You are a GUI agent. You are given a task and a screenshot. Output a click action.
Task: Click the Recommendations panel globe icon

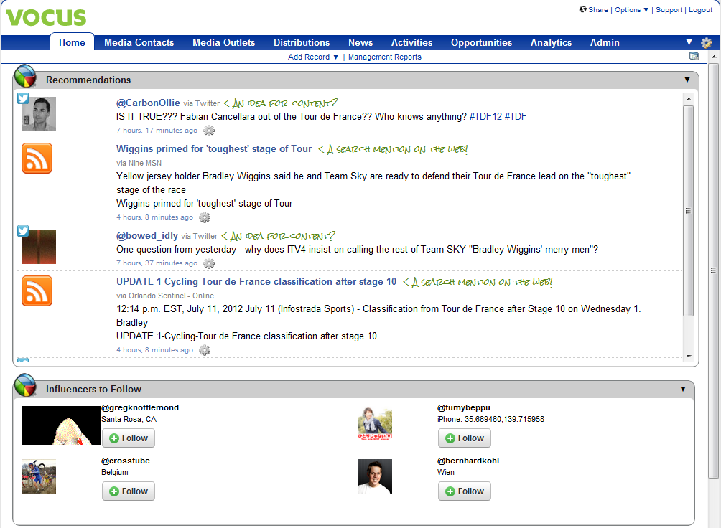coord(25,76)
